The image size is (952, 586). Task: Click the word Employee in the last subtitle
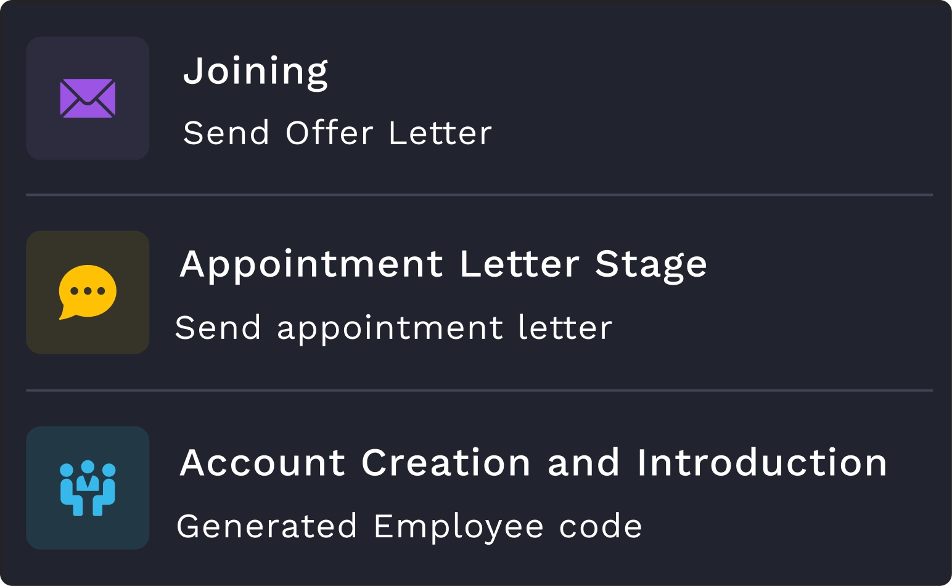pos(459,527)
